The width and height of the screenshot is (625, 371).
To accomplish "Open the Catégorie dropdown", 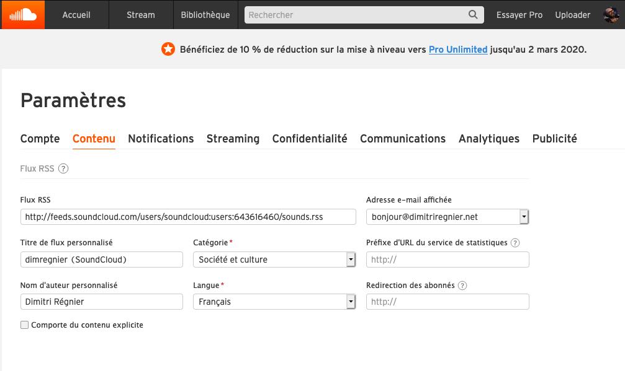I will (x=274, y=260).
